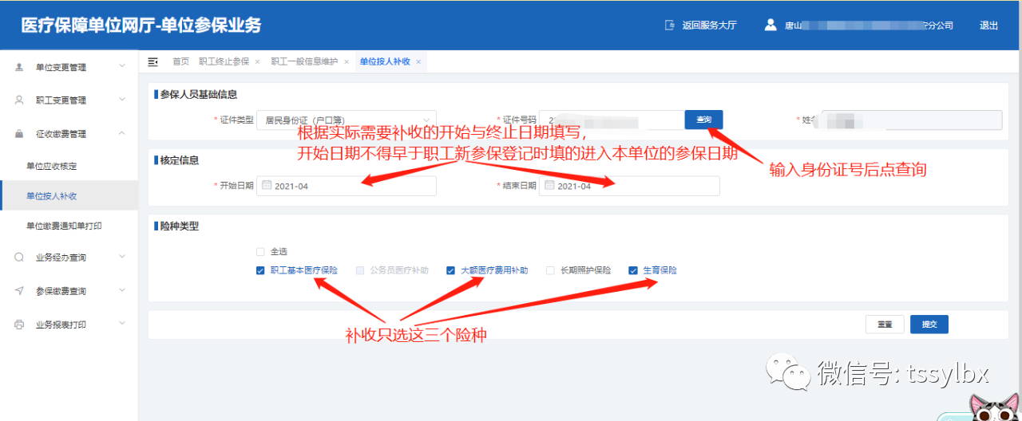The width and height of the screenshot is (1022, 421).
Task: Close the 职工终止参保 tab
Action: tap(257, 62)
